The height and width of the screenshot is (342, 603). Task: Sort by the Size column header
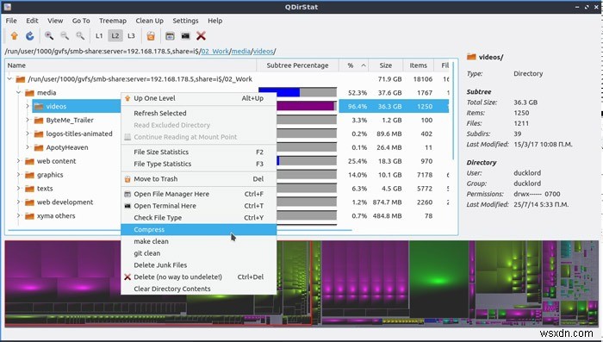[x=385, y=65]
